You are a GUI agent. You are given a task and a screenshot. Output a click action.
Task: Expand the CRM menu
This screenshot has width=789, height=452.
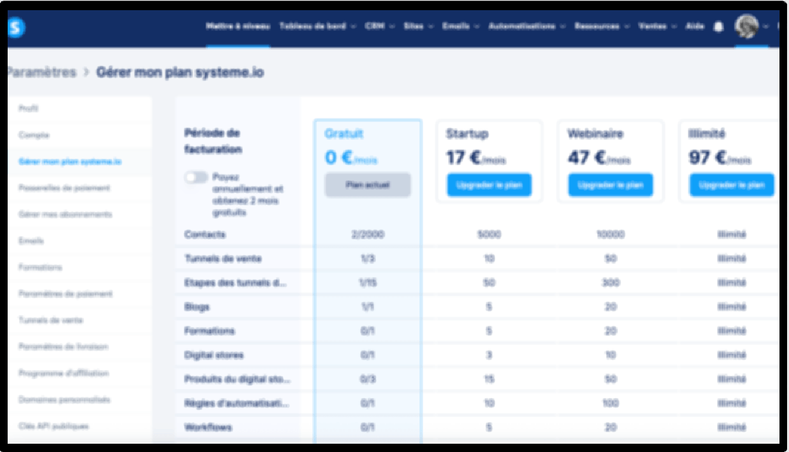coord(380,26)
